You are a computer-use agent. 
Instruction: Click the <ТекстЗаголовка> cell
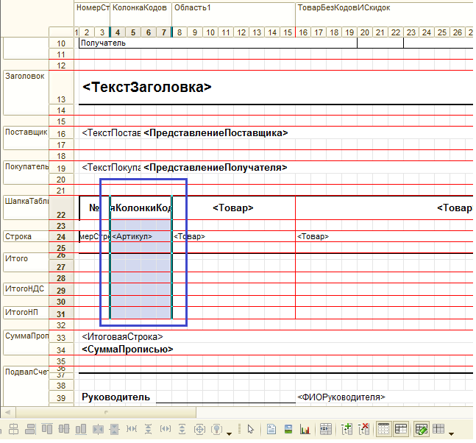coord(147,87)
